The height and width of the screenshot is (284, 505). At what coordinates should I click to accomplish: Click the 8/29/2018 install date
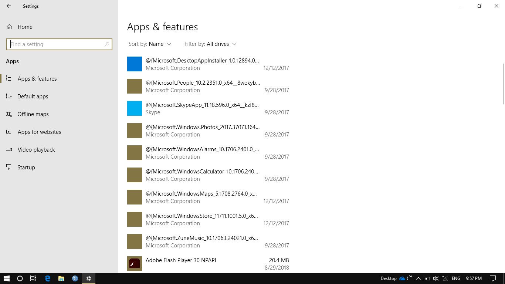pyautogui.click(x=277, y=268)
